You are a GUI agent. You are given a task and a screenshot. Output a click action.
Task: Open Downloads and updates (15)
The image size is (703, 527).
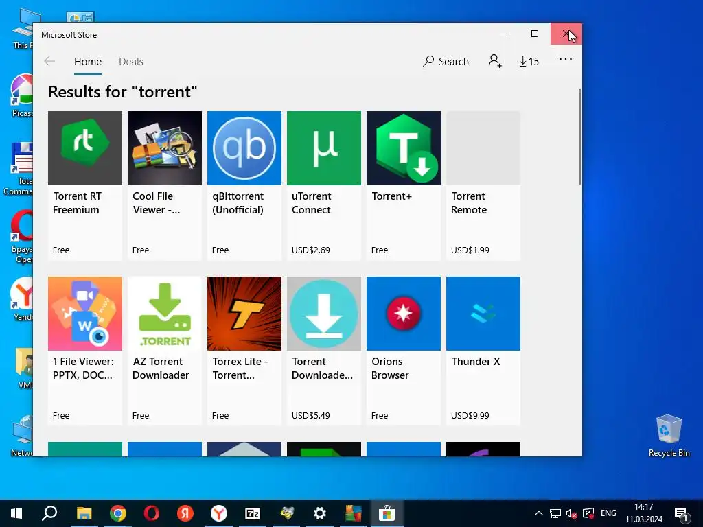(529, 61)
